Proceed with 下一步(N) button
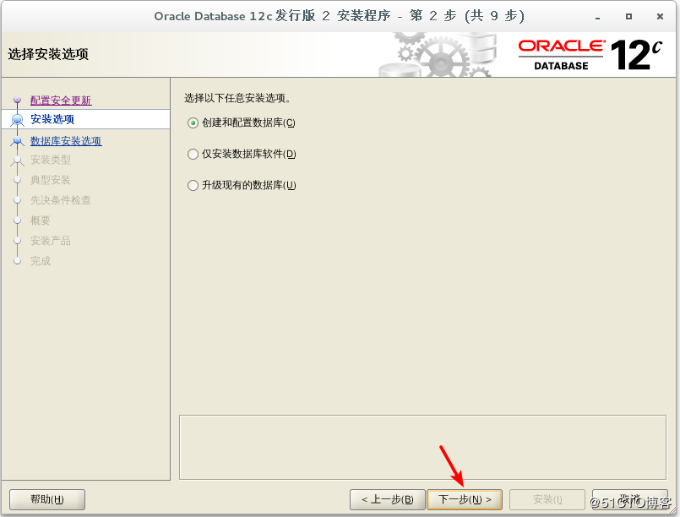Image resolution: width=680 pixels, height=517 pixels. click(465, 499)
